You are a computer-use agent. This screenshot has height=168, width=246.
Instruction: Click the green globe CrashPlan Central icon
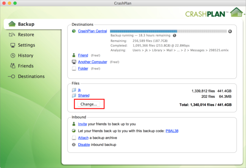[74, 31]
